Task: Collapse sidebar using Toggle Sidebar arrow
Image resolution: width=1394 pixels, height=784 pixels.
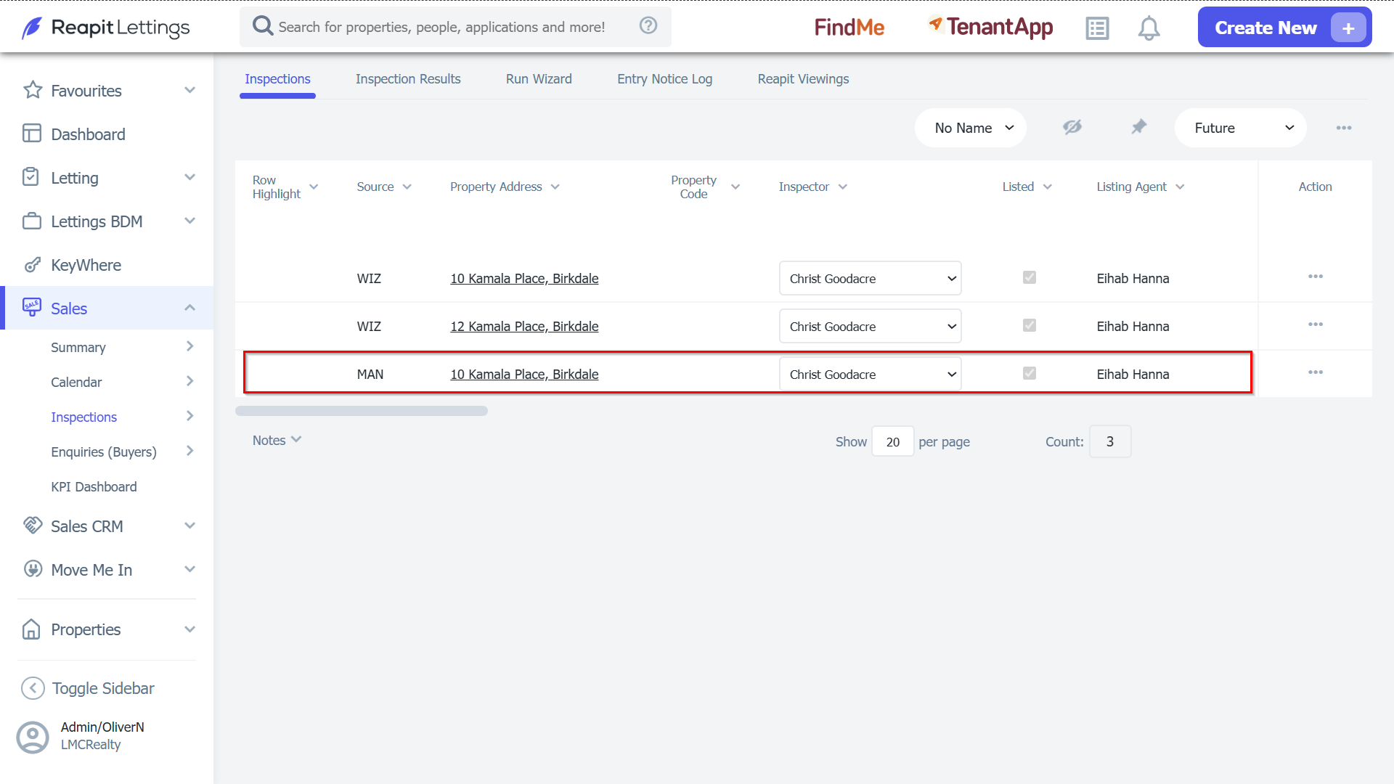Action: [33, 688]
